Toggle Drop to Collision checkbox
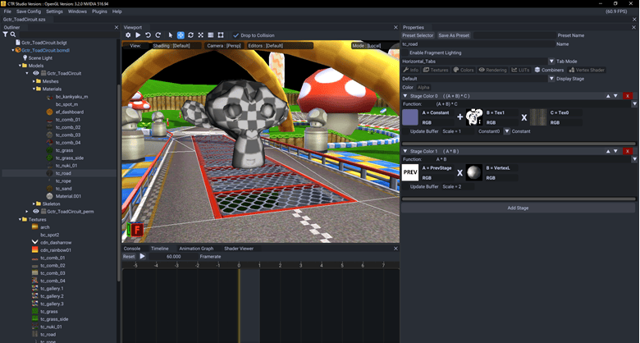Viewport: 640px width, 343px height. [235, 35]
